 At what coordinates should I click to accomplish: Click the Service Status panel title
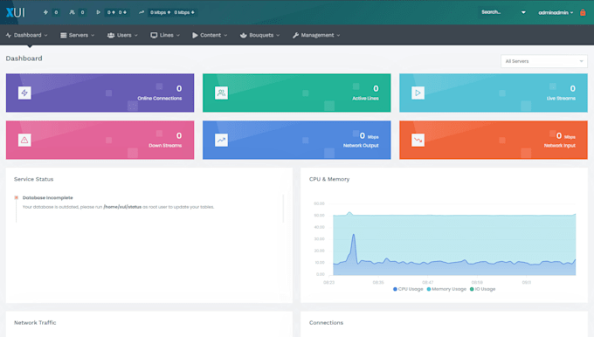[34, 179]
